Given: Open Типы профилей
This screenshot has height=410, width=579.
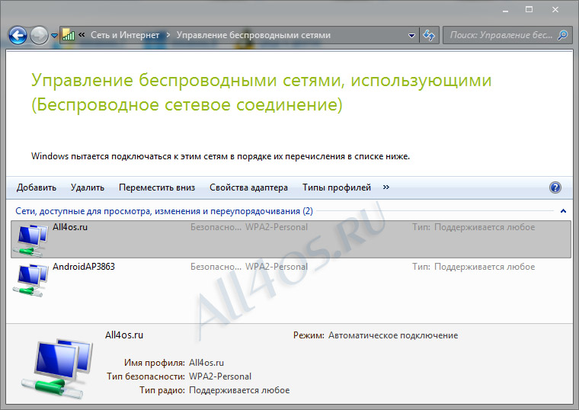Looking at the screenshot, I should [337, 187].
